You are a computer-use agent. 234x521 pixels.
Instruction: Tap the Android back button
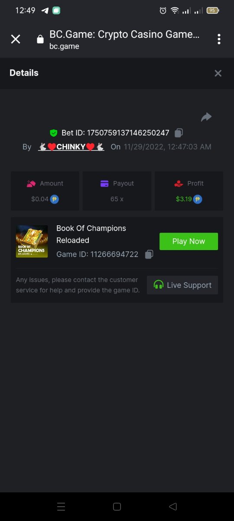pyautogui.click(x=173, y=507)
